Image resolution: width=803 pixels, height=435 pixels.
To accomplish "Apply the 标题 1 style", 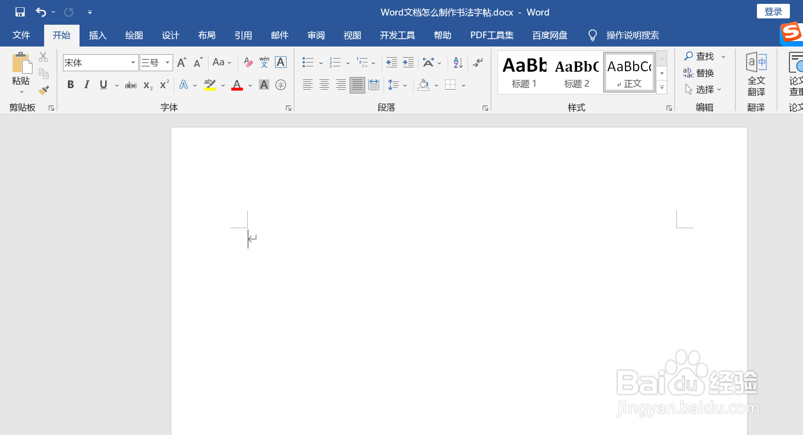I will click(525, 72).
